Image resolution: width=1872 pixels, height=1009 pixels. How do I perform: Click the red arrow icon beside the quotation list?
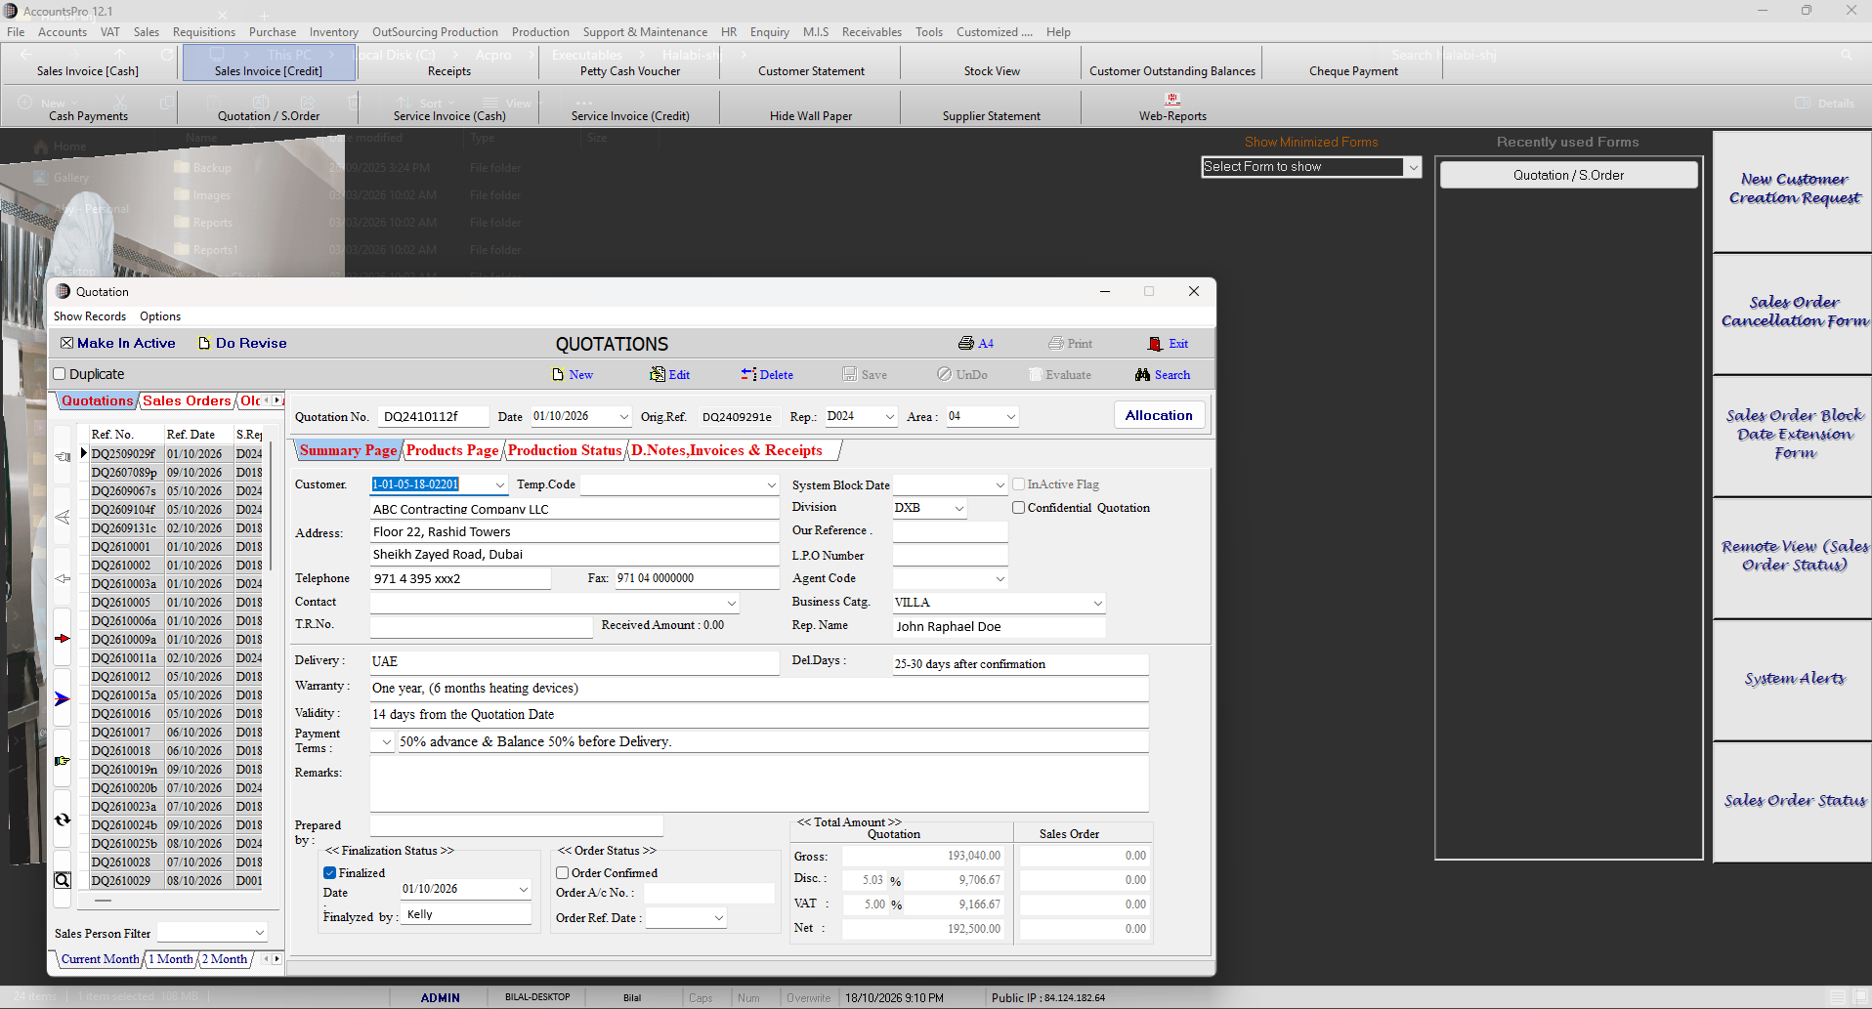tap(63, 639)
